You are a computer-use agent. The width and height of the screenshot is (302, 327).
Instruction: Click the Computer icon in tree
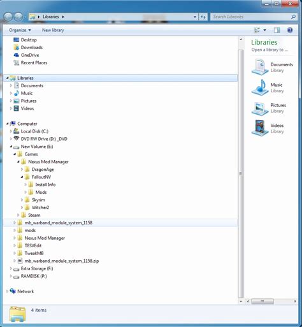13,124
